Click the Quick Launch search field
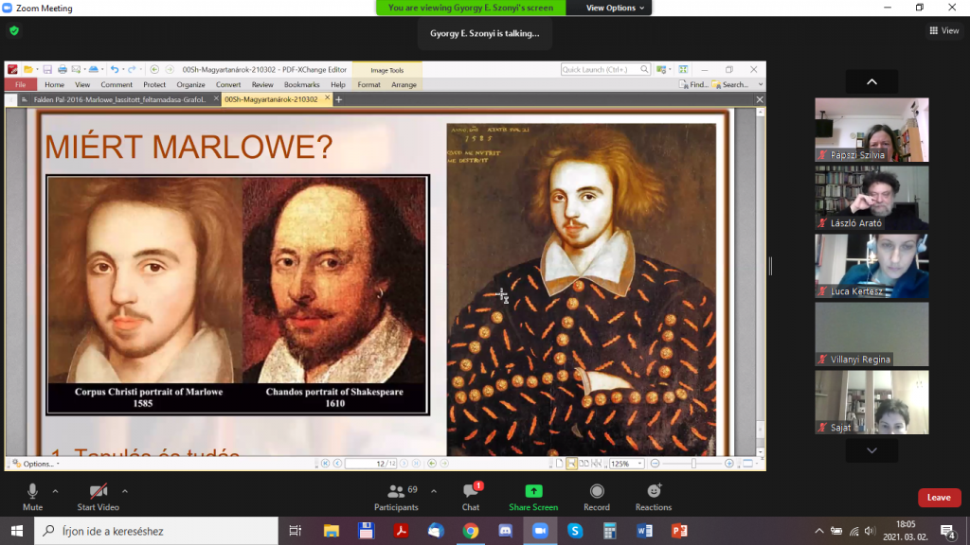 click(605, 69)
